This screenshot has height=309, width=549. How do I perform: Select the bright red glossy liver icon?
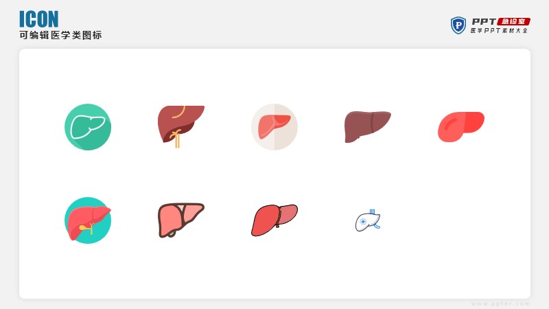click(461, 127)
